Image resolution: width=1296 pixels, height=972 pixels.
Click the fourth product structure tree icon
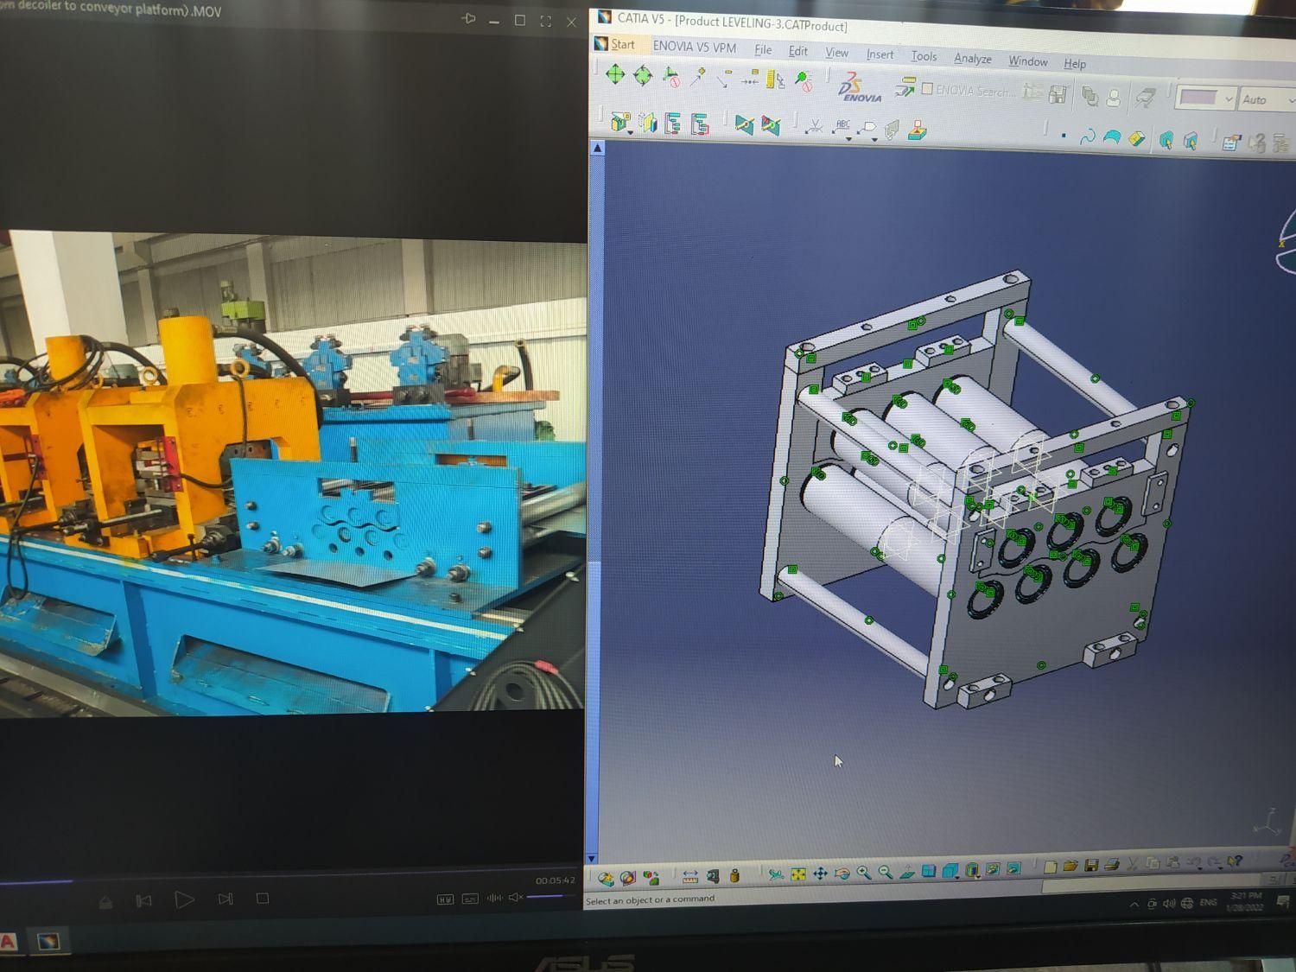(700, 125)
